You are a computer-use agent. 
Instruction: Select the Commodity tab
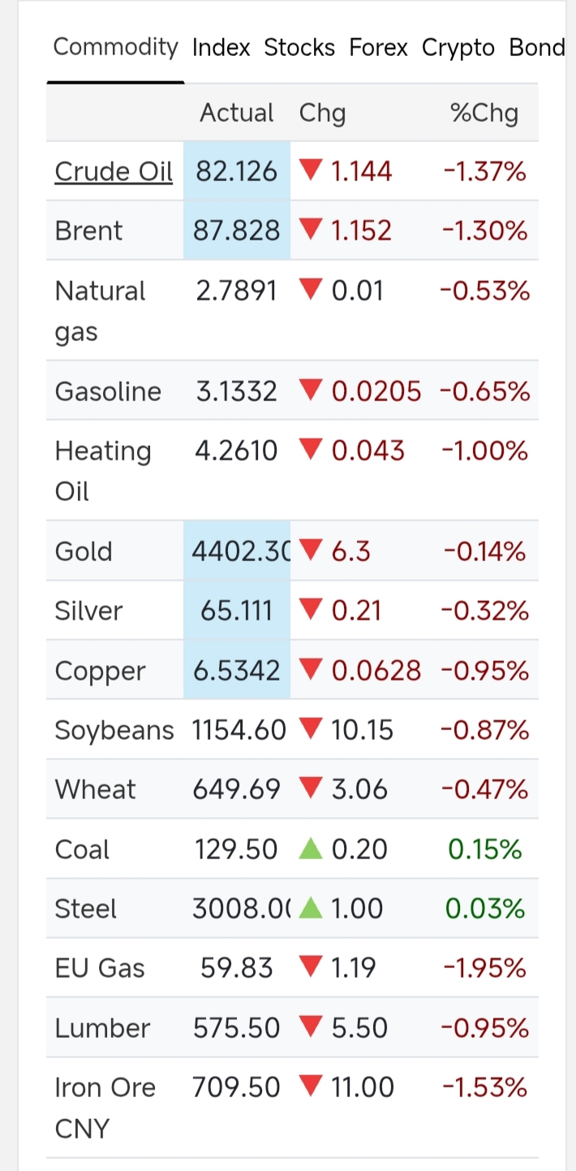pyautogui.click(x=115, y=47)
